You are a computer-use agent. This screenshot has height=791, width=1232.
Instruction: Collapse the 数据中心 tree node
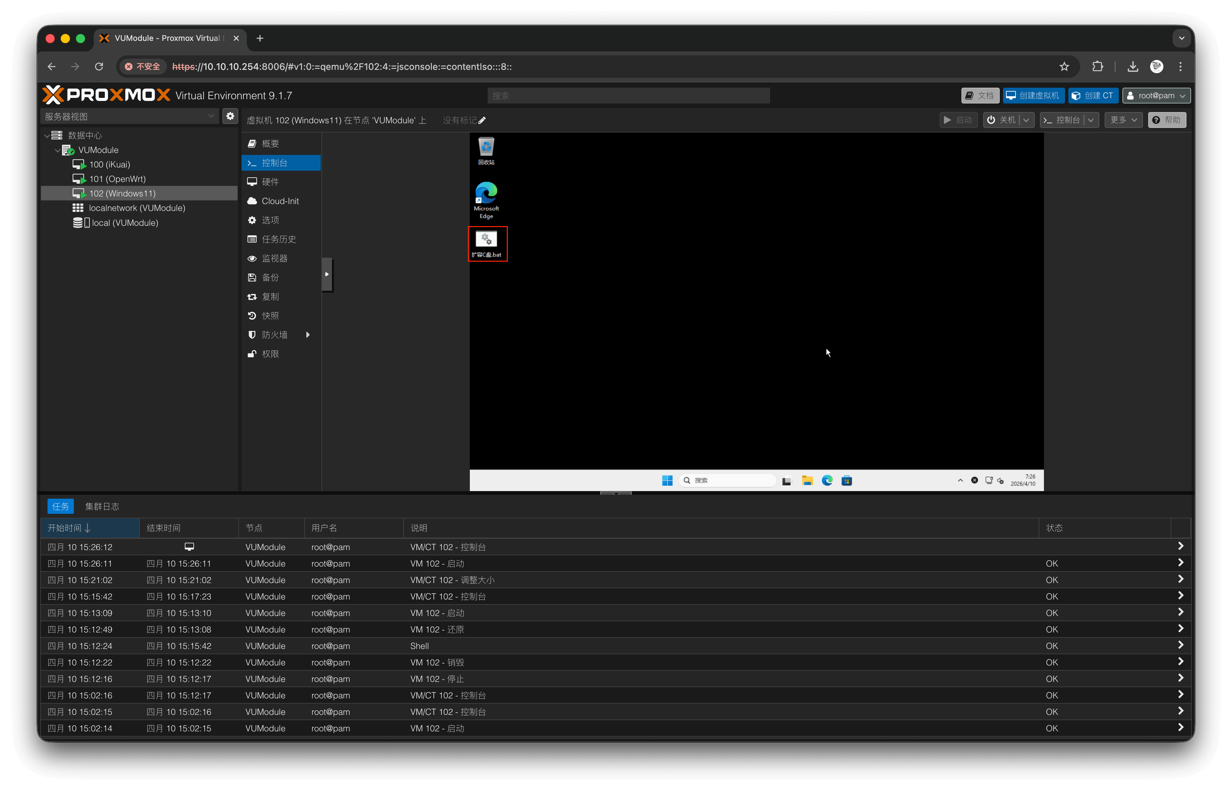pos(47,135)
